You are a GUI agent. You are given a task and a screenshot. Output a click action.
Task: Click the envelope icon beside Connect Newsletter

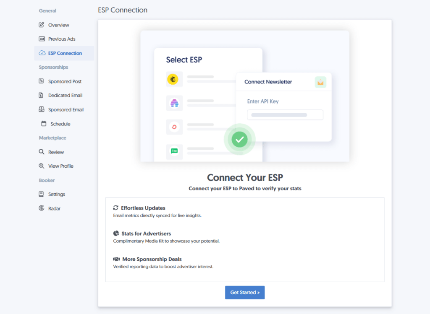[320, 82]
